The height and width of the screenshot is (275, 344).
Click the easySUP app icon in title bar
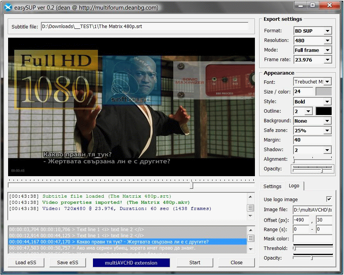[8, 8]
